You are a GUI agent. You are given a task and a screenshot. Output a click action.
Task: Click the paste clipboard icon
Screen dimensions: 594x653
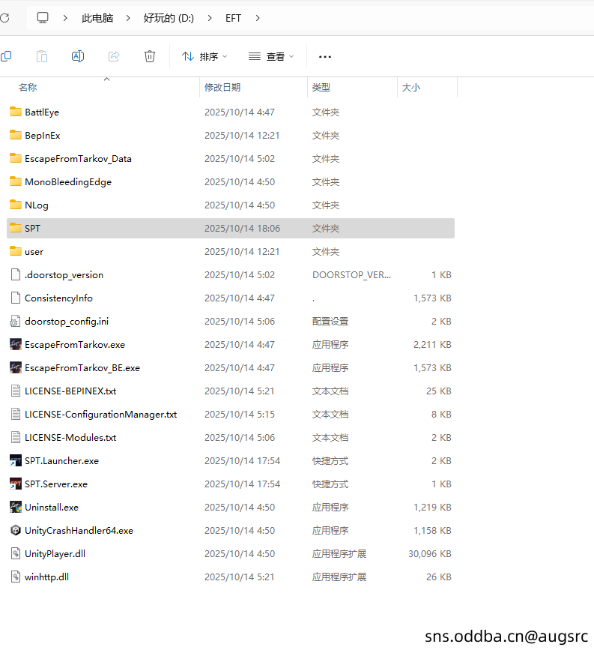tap(42, 56)
